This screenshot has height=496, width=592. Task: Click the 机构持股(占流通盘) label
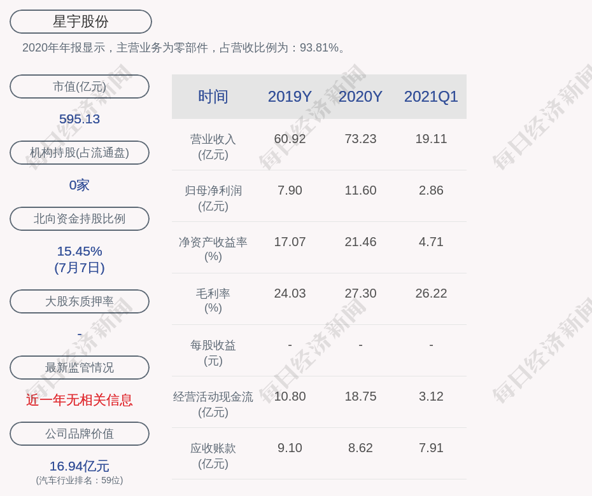point(80,153)
